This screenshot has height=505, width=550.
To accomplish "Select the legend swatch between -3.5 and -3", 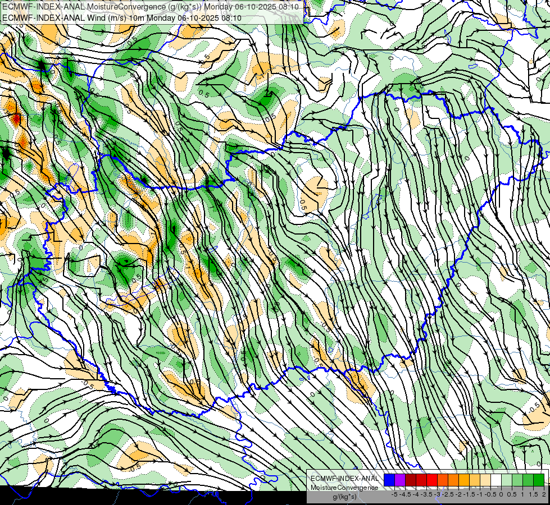I will pyautogui.click(x=421, y=480).
